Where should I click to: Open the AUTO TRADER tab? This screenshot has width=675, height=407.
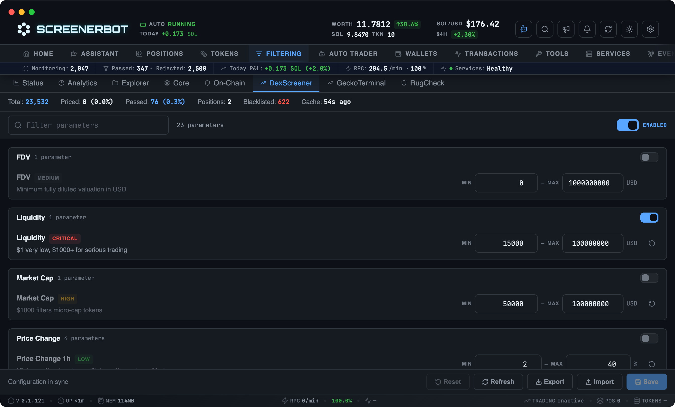tap(348, 54)
